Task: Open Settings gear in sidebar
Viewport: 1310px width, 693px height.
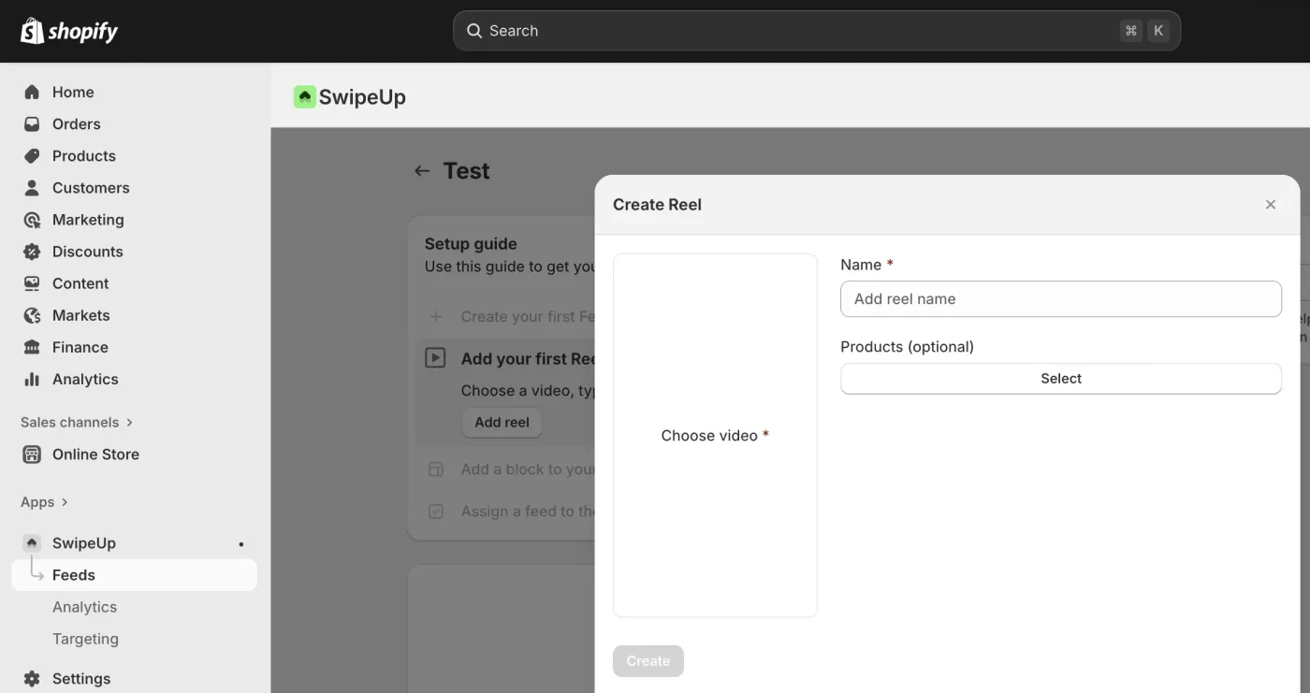Action: point(32,678)
